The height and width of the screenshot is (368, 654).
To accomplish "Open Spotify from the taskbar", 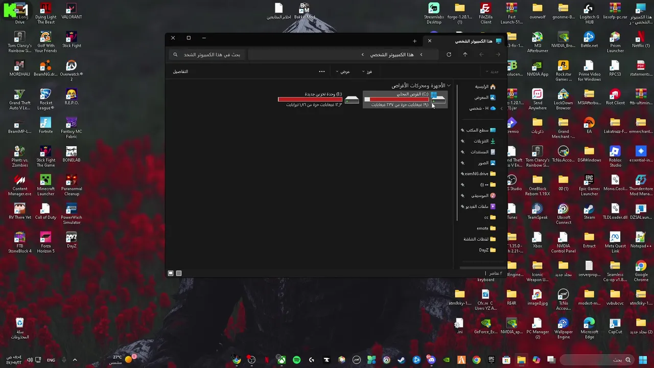I will pyautogui.click(x=296, y=360).
